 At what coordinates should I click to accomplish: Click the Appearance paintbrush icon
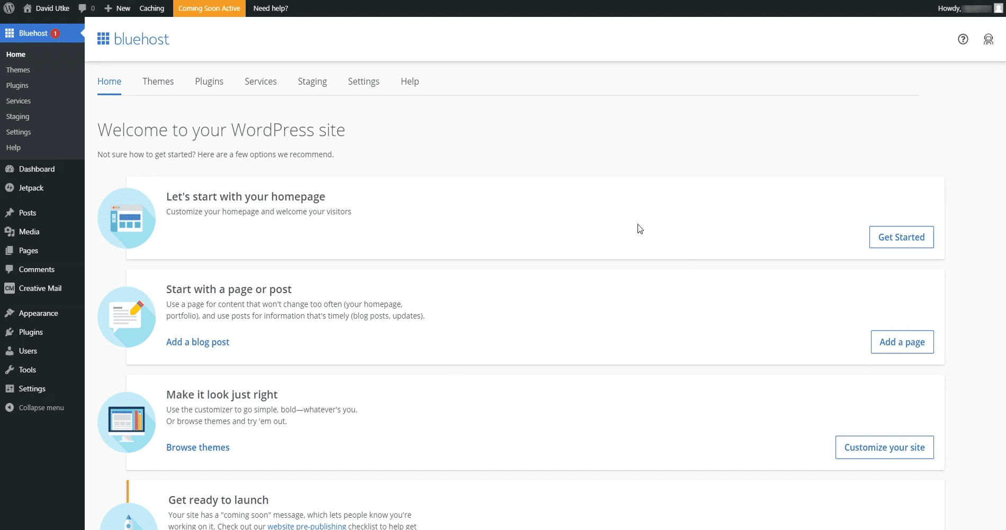tap(10, 313)
